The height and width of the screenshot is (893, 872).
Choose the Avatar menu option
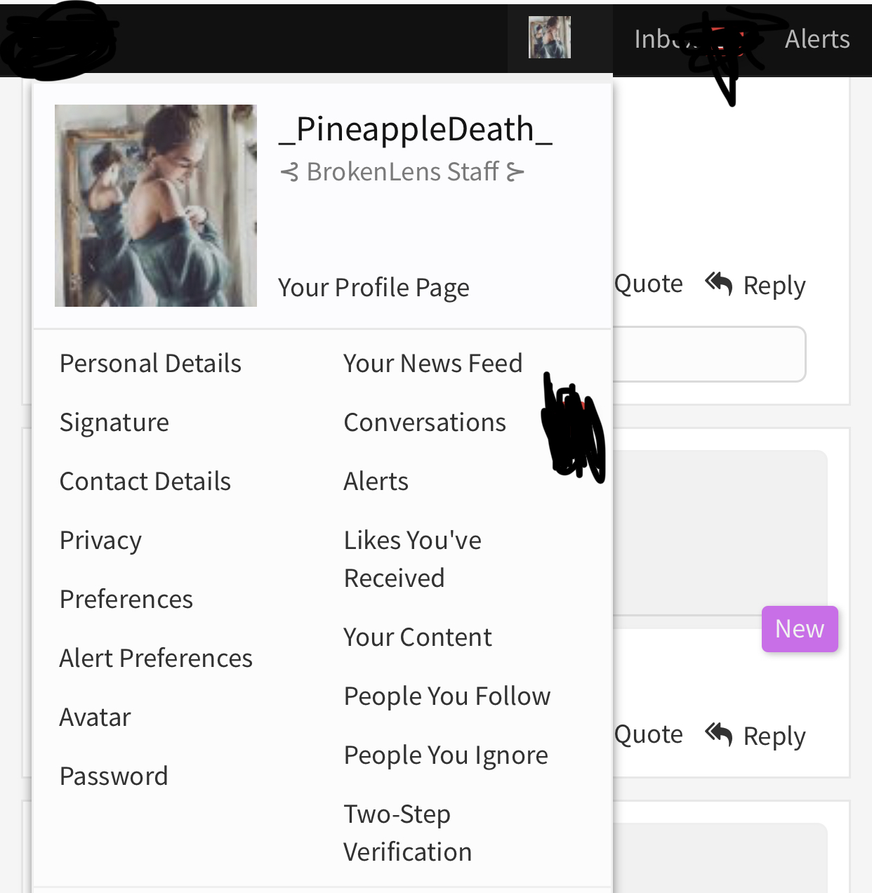[95, 717]
